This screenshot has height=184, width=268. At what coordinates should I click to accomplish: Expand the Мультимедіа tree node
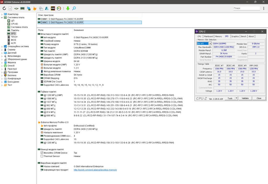click(2, 56)
